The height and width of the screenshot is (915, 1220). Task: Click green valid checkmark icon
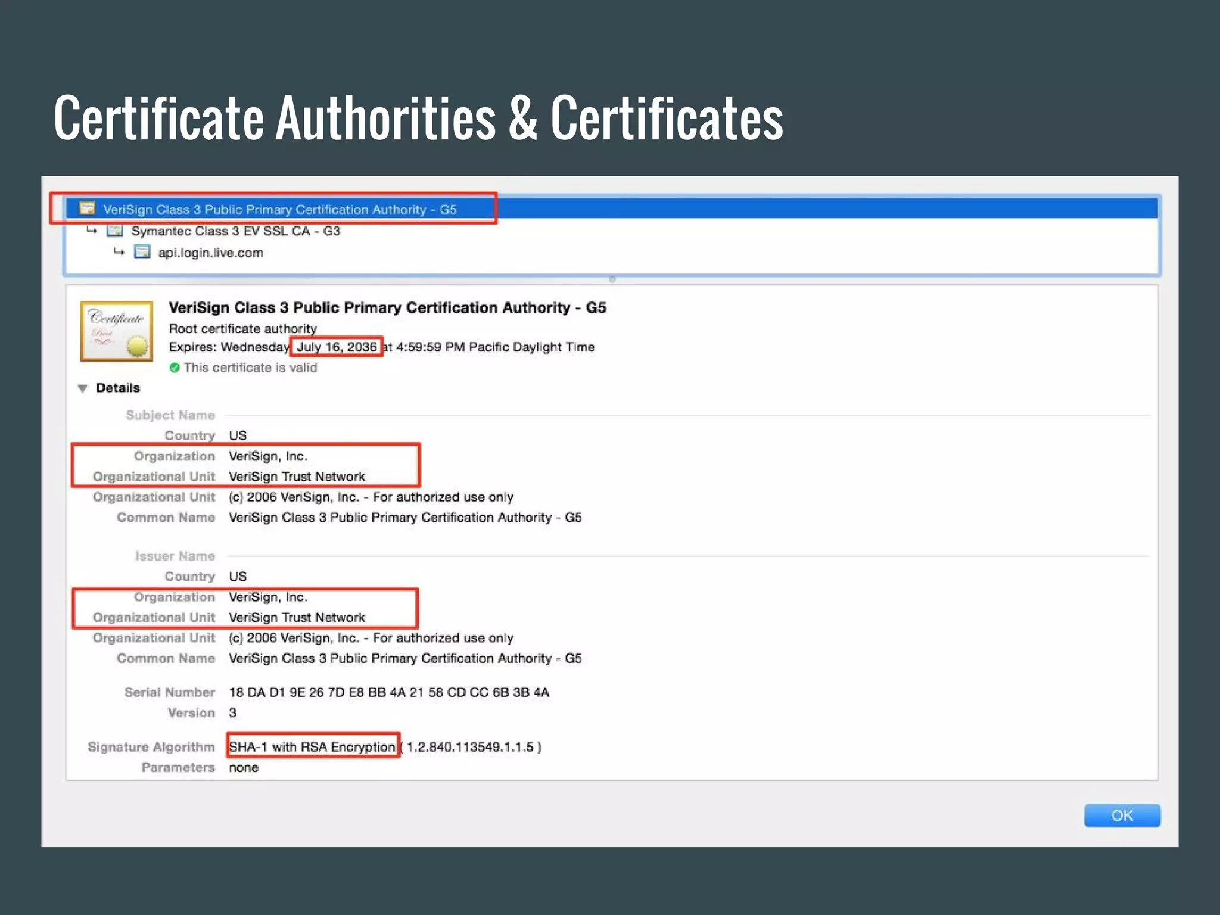(x=174, y=368)
